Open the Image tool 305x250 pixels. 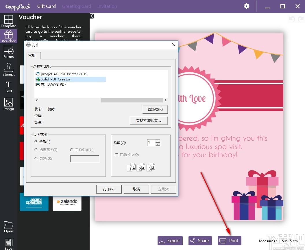click(x=9, y=104)
